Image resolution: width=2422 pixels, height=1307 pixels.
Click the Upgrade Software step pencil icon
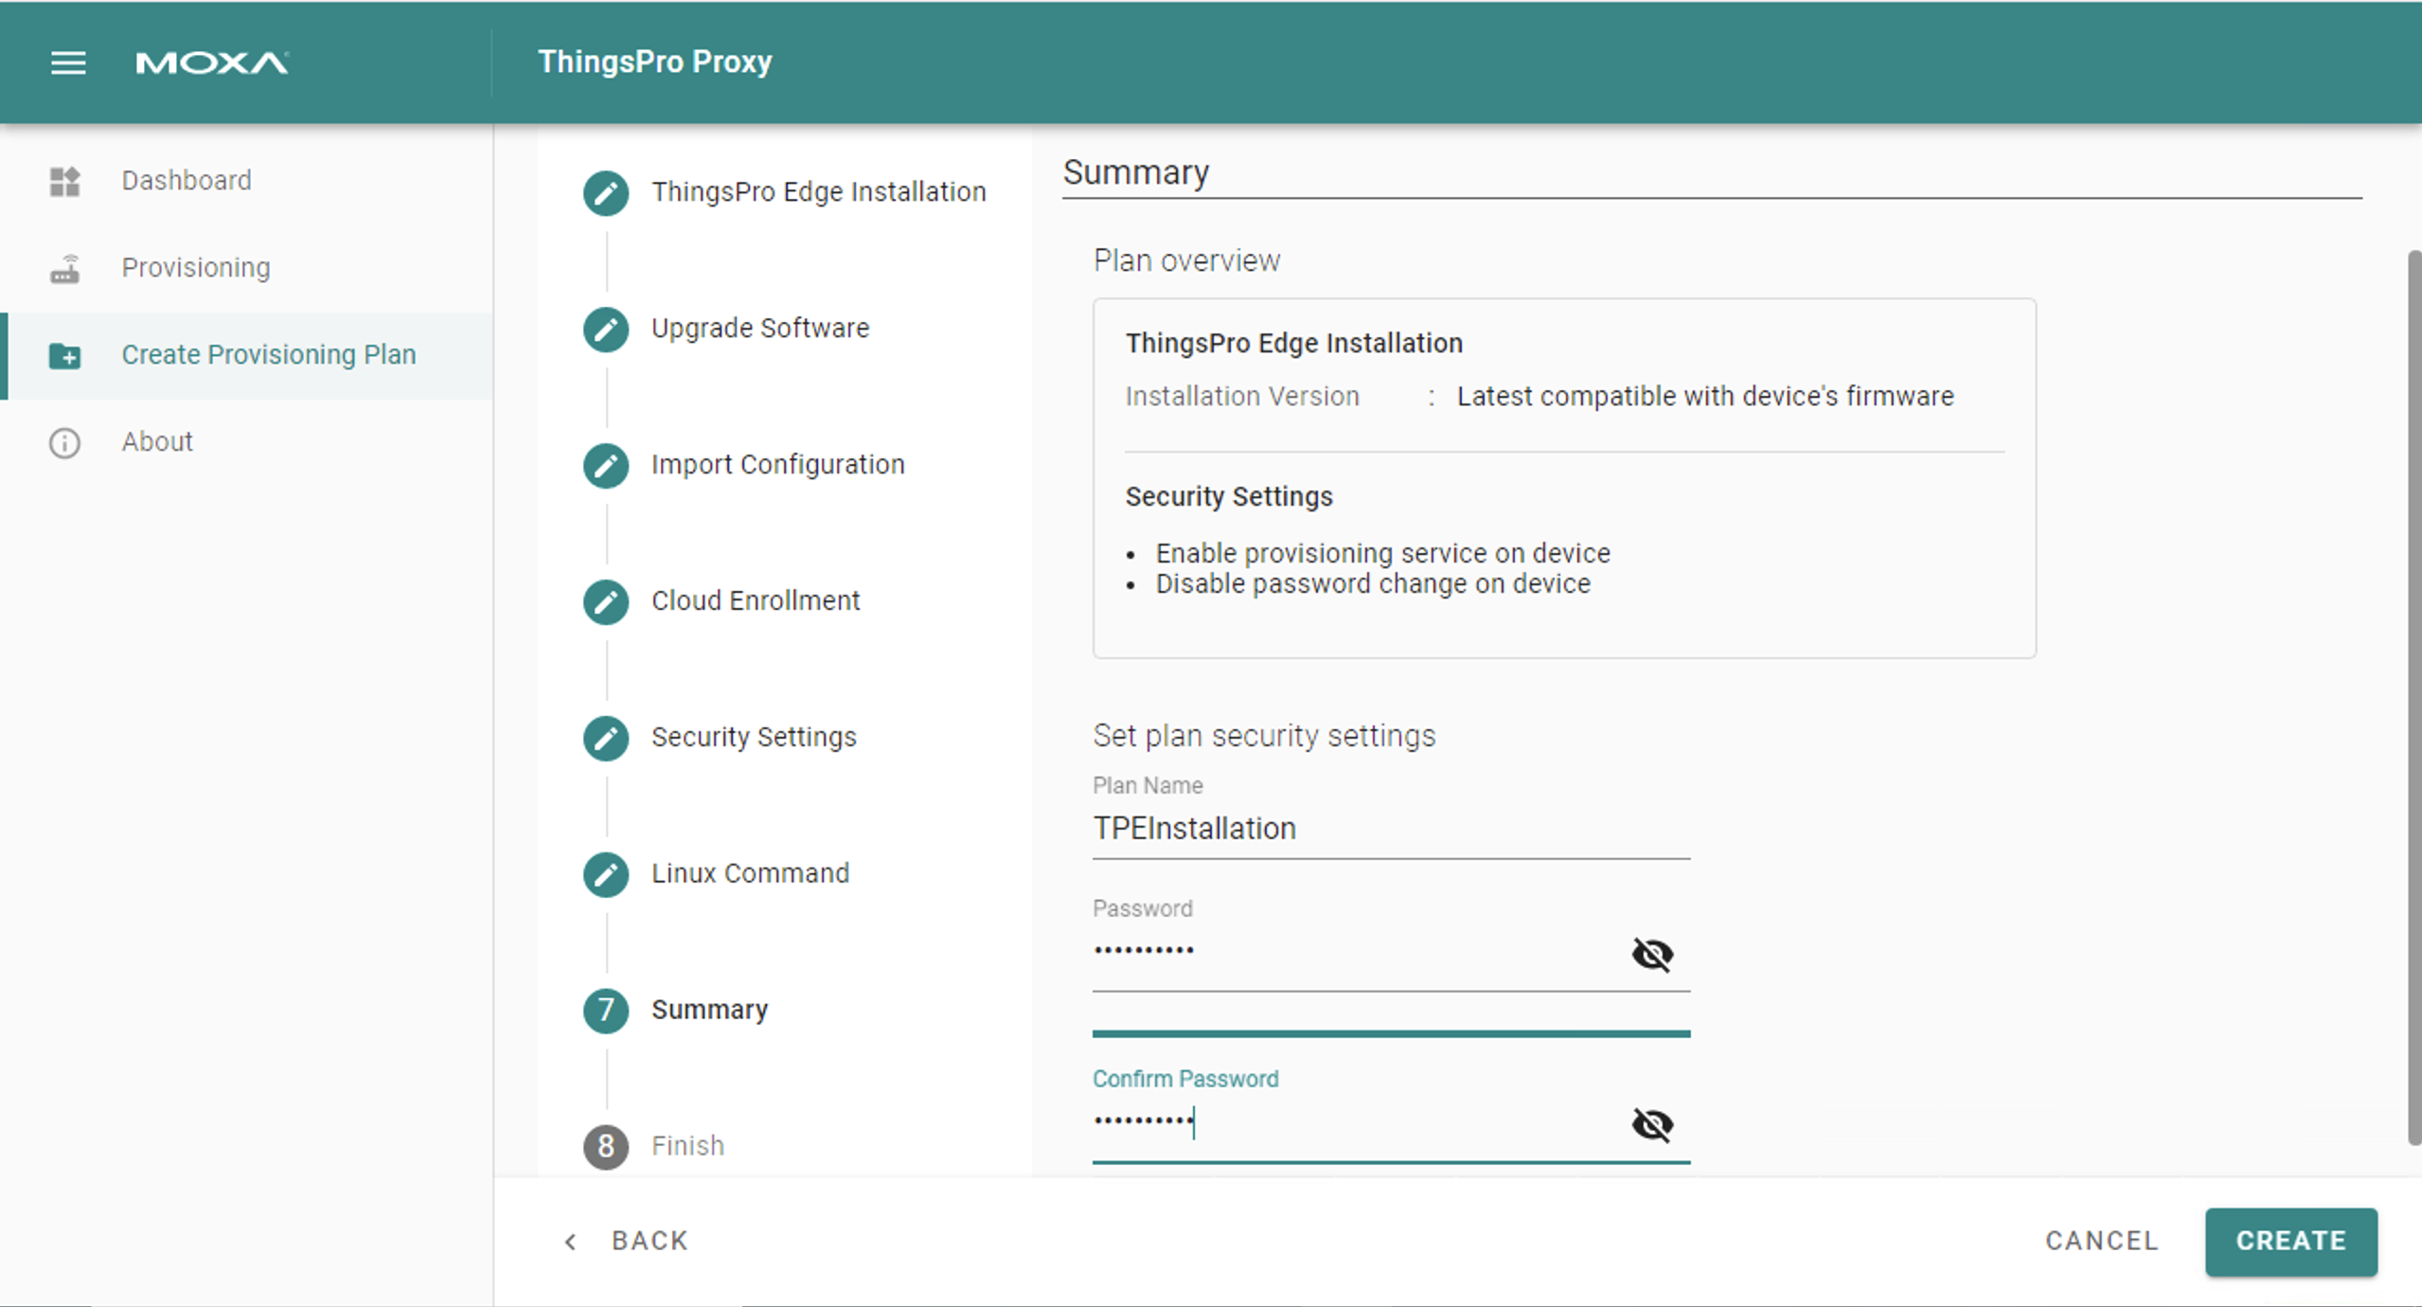pos(606,329)
